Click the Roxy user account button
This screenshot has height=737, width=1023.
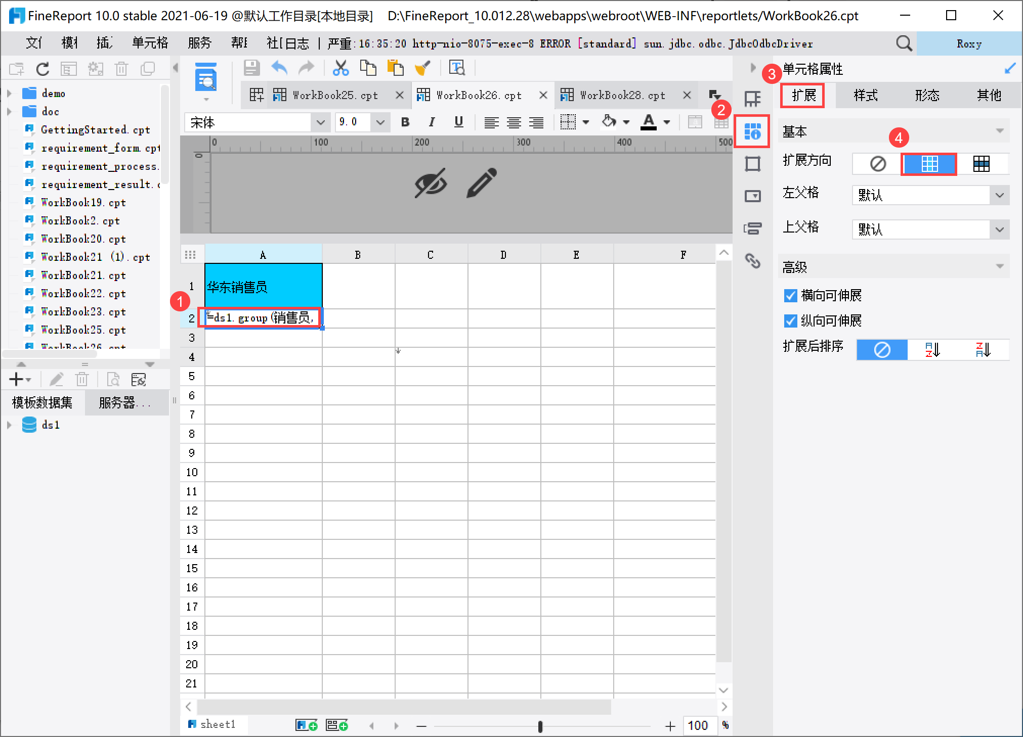[x=968, y=43]
